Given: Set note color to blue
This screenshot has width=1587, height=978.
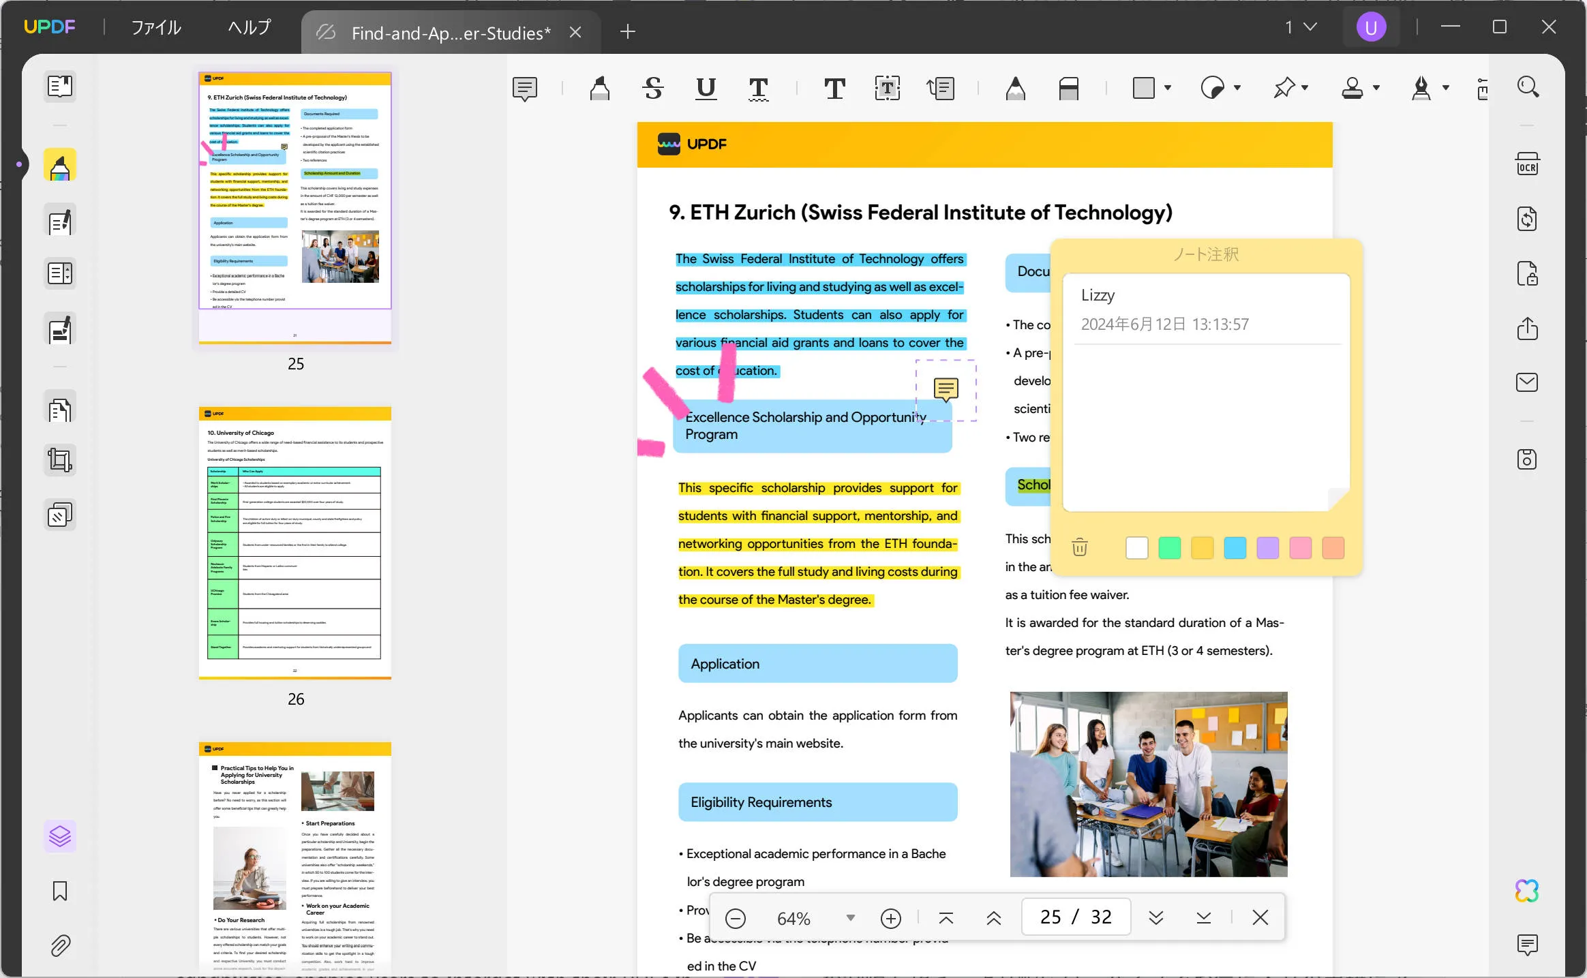Looking at the screenshot, I should (x=1235, y=548).
